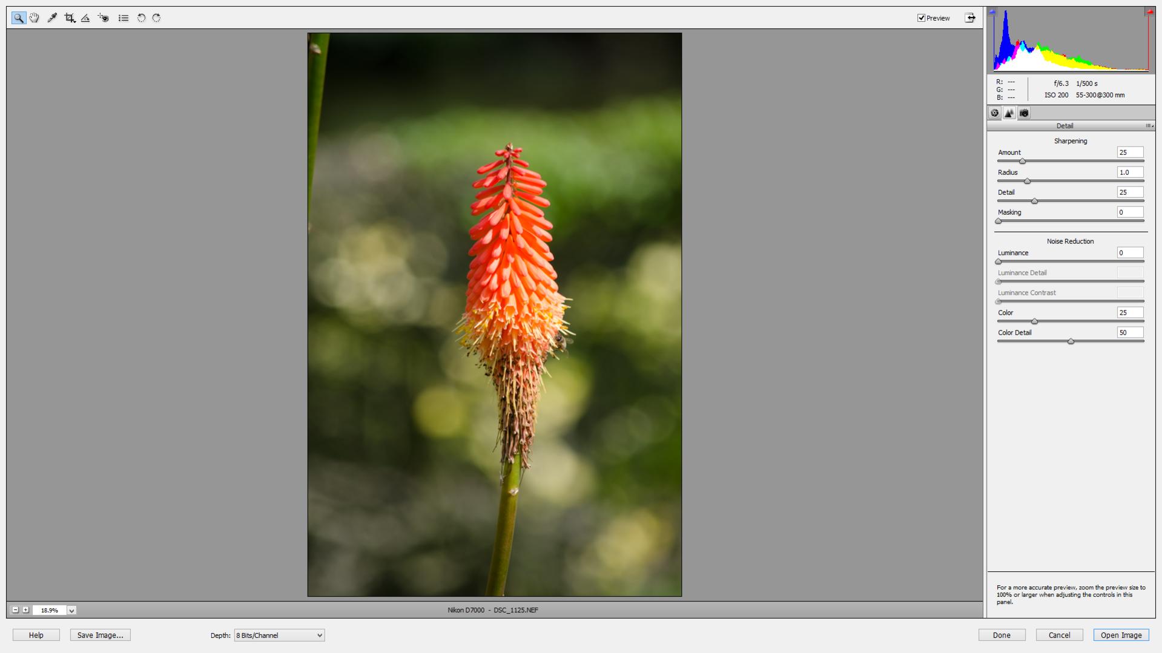Toggle shadow clipping warning in histogram

(x=992, y=11)
